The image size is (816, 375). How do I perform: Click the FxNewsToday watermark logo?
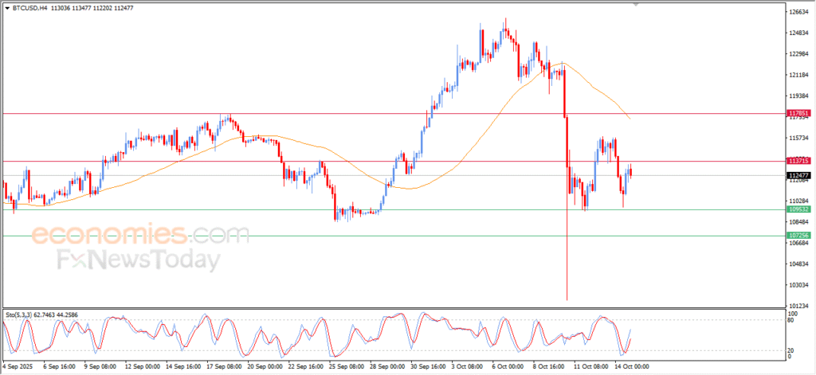click(x=137, y=260)
